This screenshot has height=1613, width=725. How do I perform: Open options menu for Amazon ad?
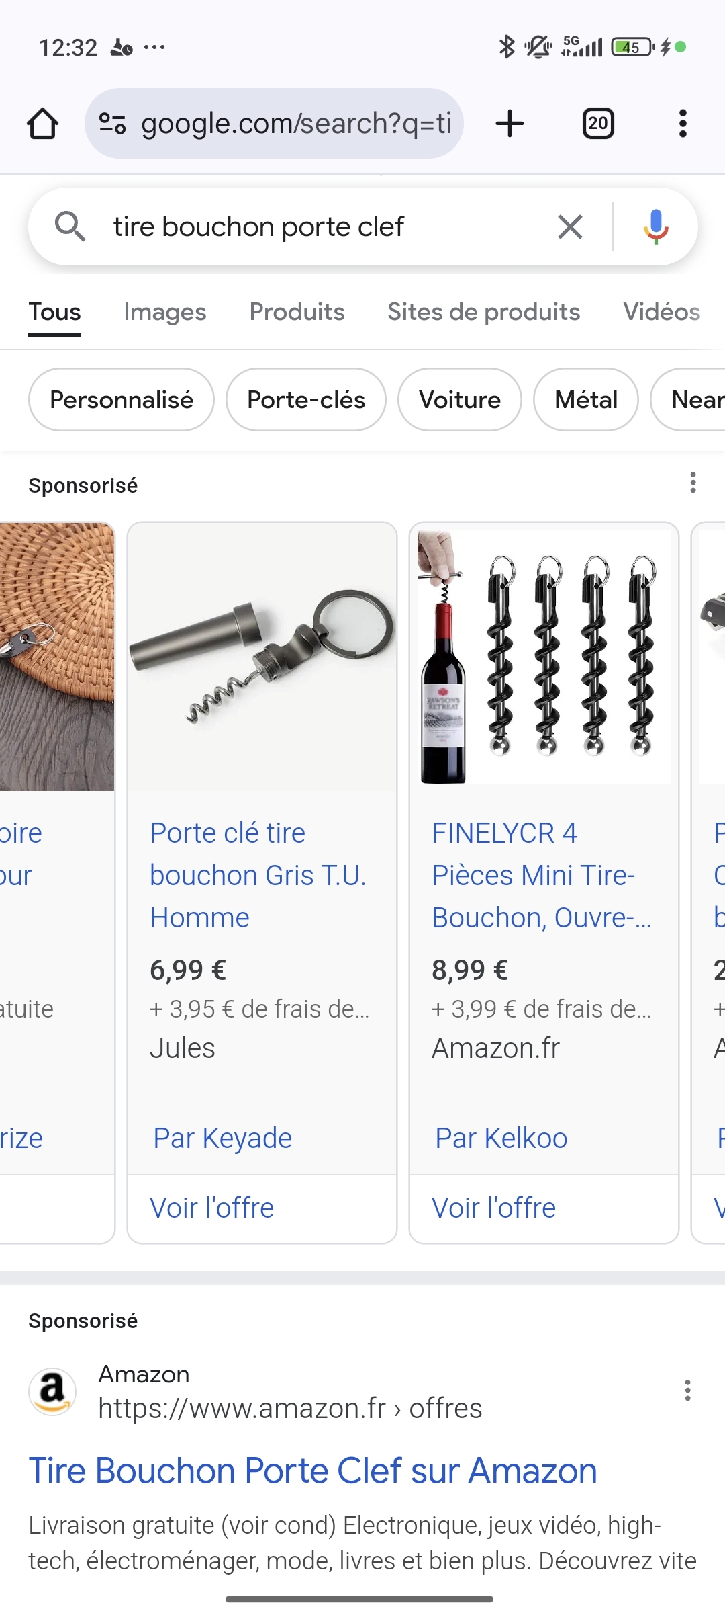point(687,1390)
